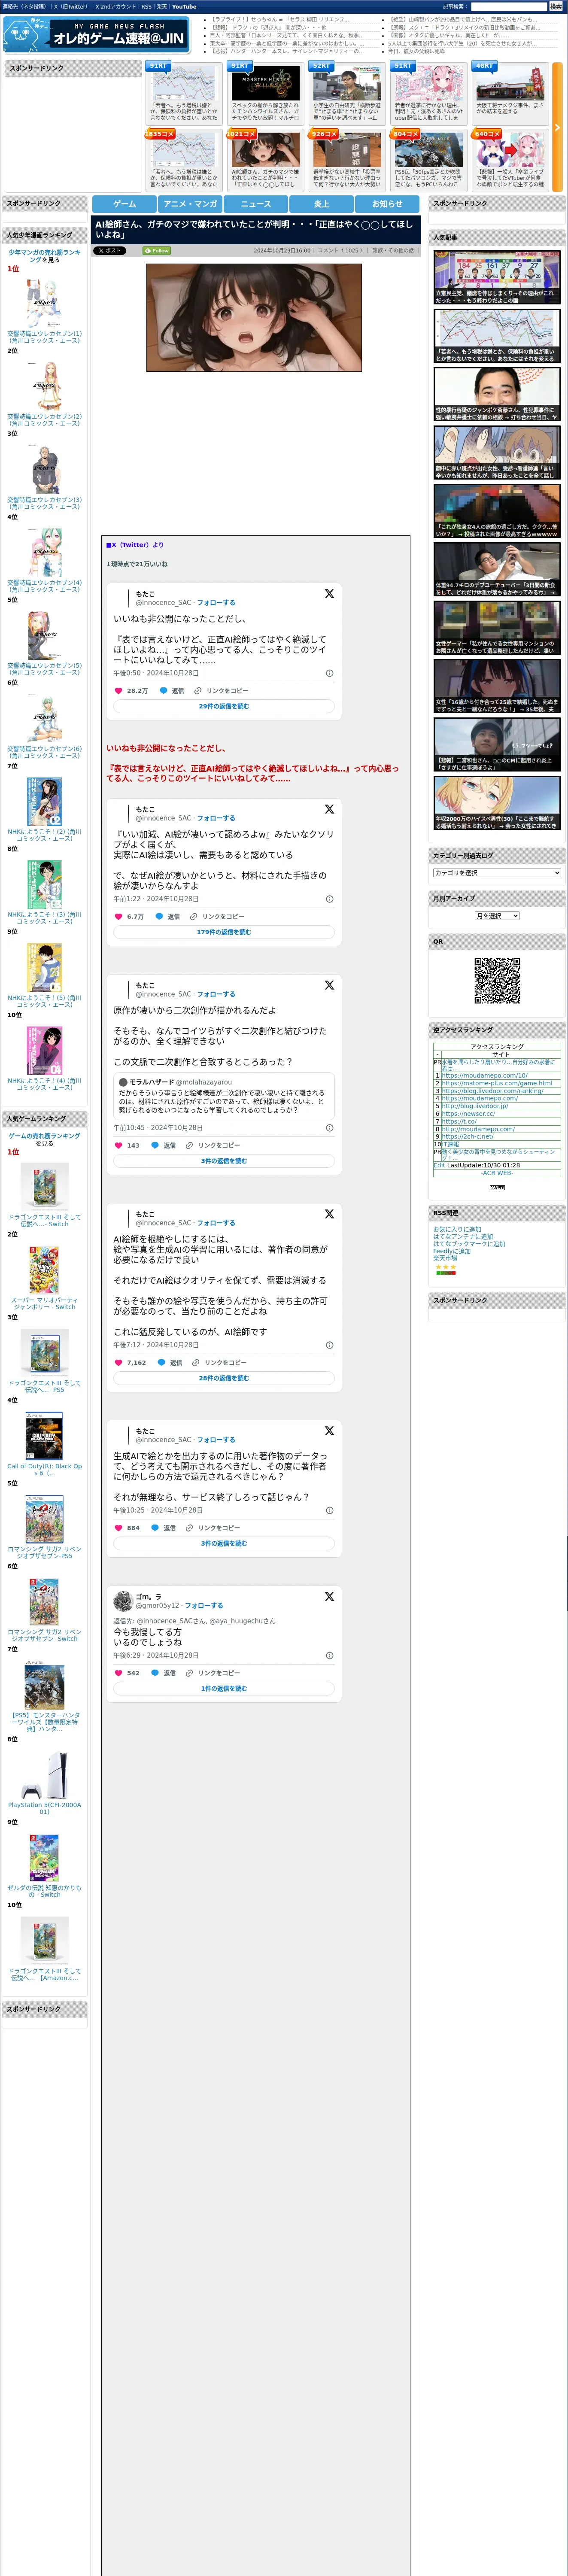
Task: Click the heart icon showing 6.7万
Action: [118, 916]
